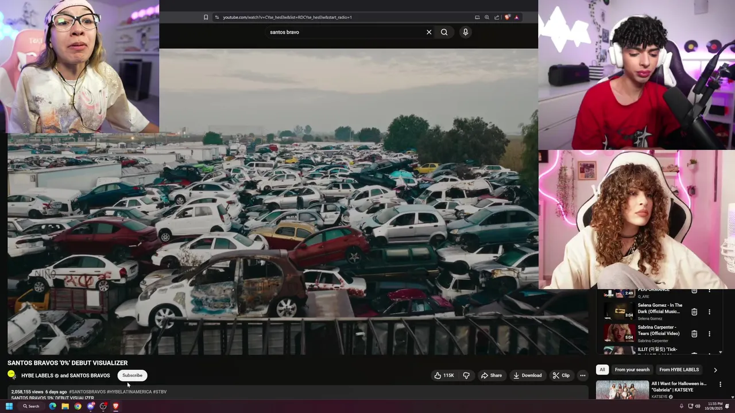The image size is (735, 413).
Task: Remove Sabrina Carpenter 'Tears' with trash icon
Action: (x=694, y=333)
